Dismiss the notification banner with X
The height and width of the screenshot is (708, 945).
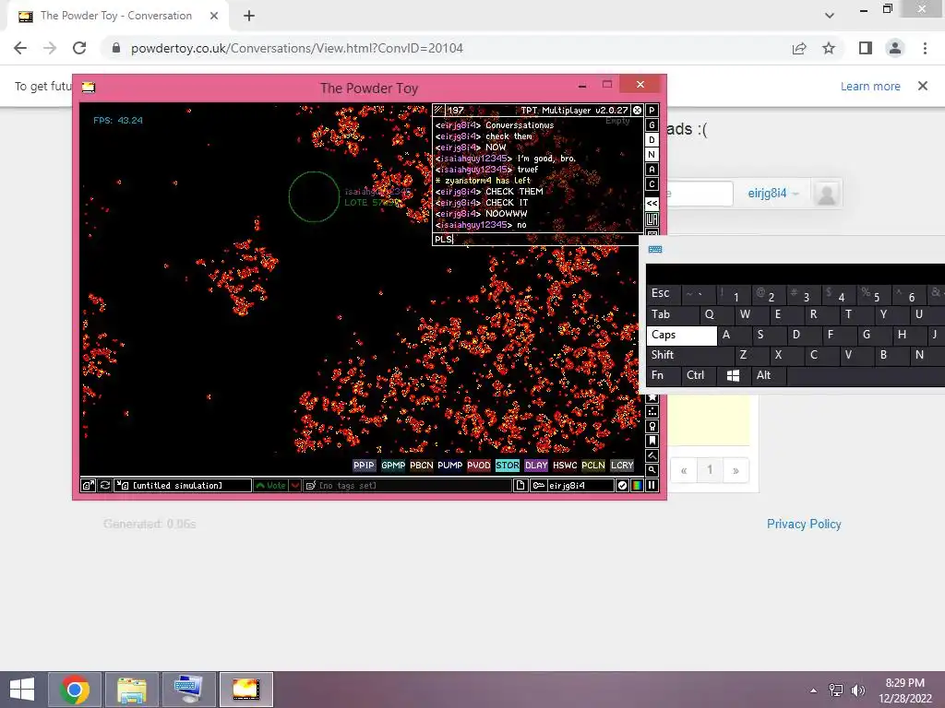pos(922,86)
